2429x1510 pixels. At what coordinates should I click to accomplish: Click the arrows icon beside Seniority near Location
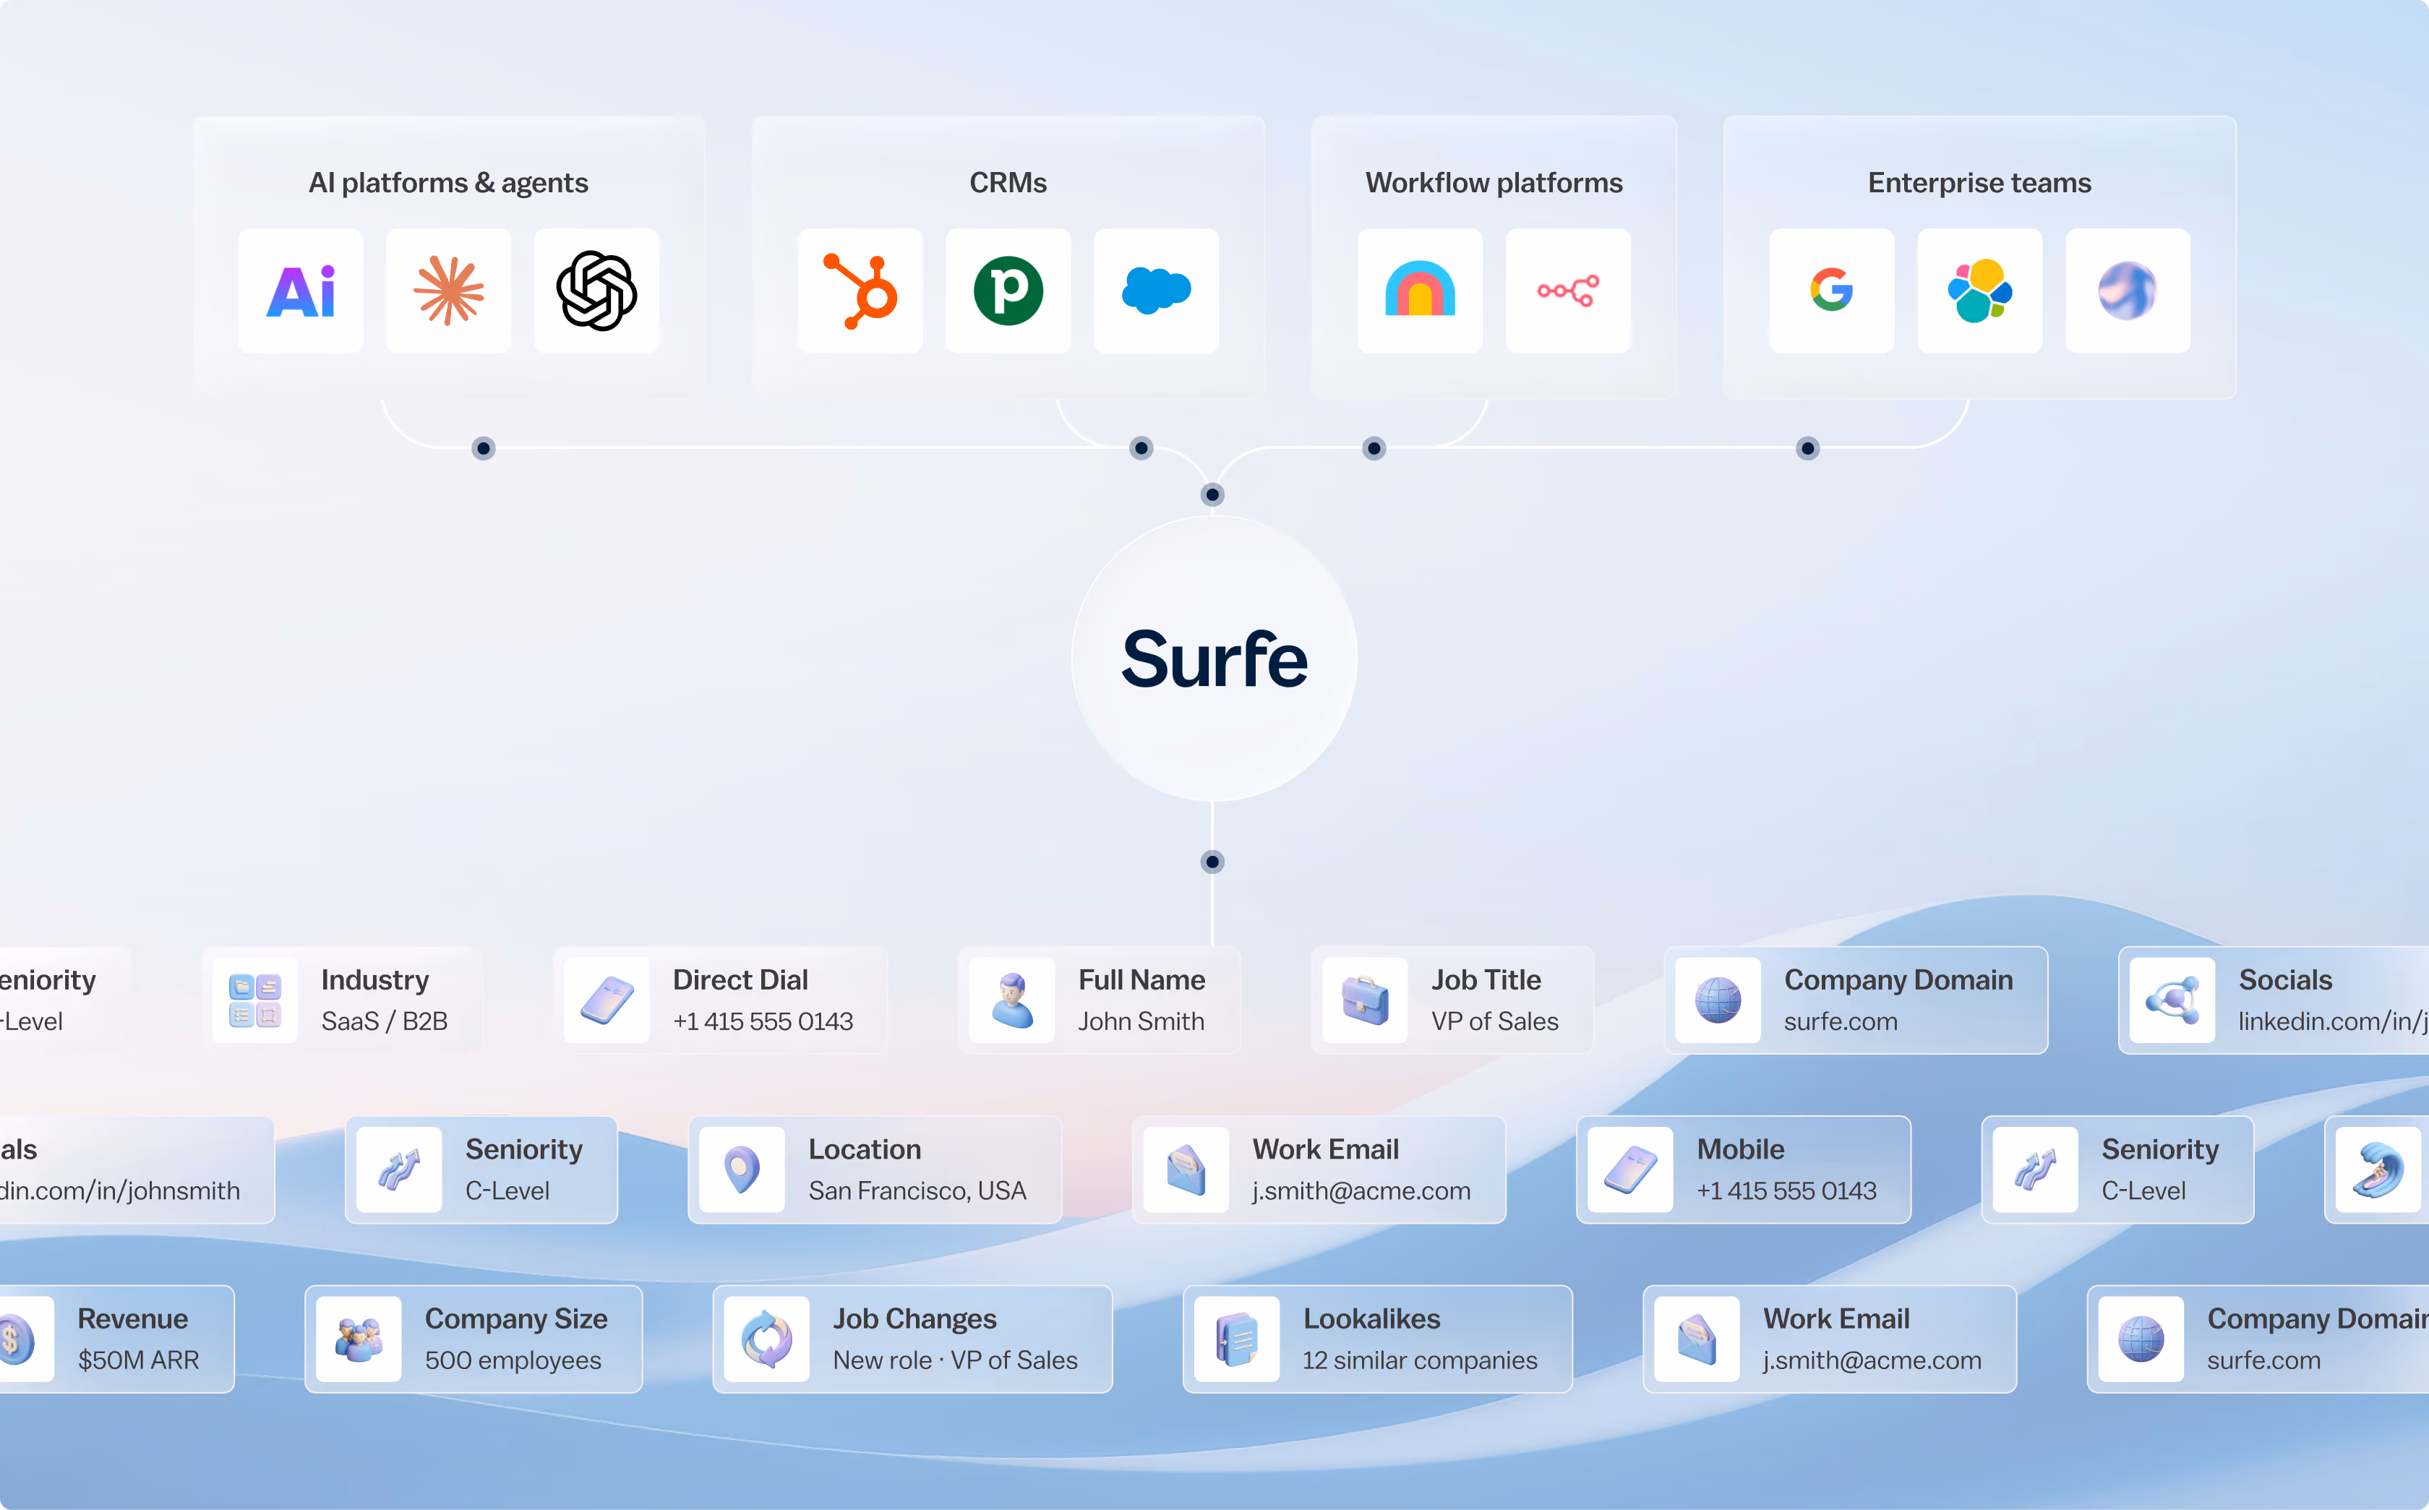(398, 1170)
